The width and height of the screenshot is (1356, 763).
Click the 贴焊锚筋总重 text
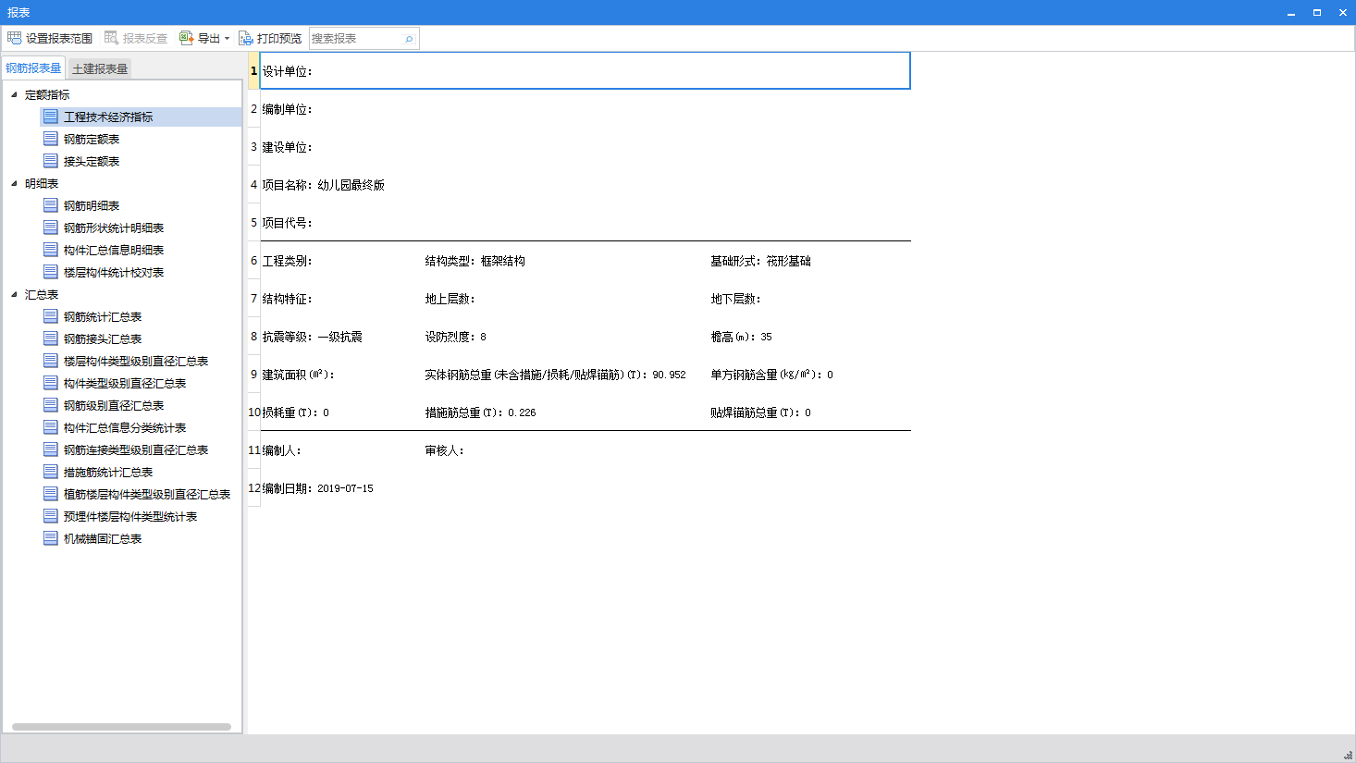[760, 412]
